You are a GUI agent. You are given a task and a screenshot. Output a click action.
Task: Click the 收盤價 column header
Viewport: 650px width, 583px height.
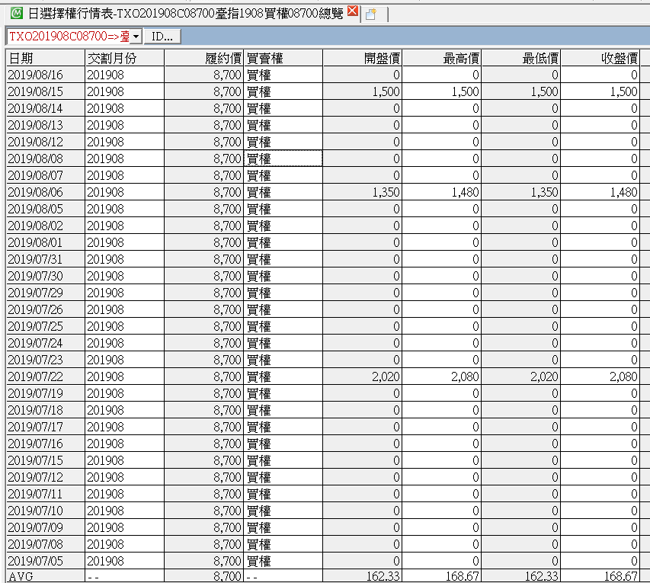click(x=600, y=58)
